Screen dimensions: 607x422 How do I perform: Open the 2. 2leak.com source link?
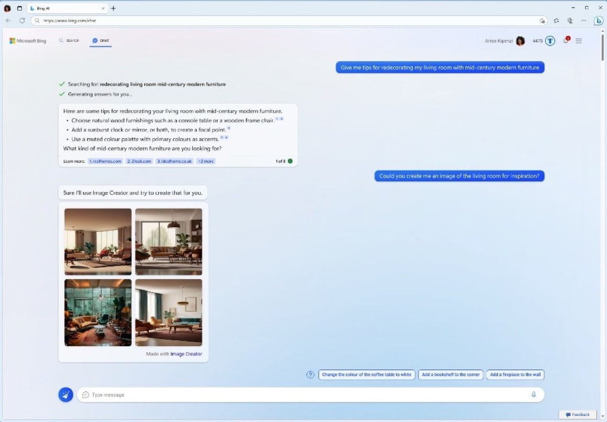pos(139,161)
